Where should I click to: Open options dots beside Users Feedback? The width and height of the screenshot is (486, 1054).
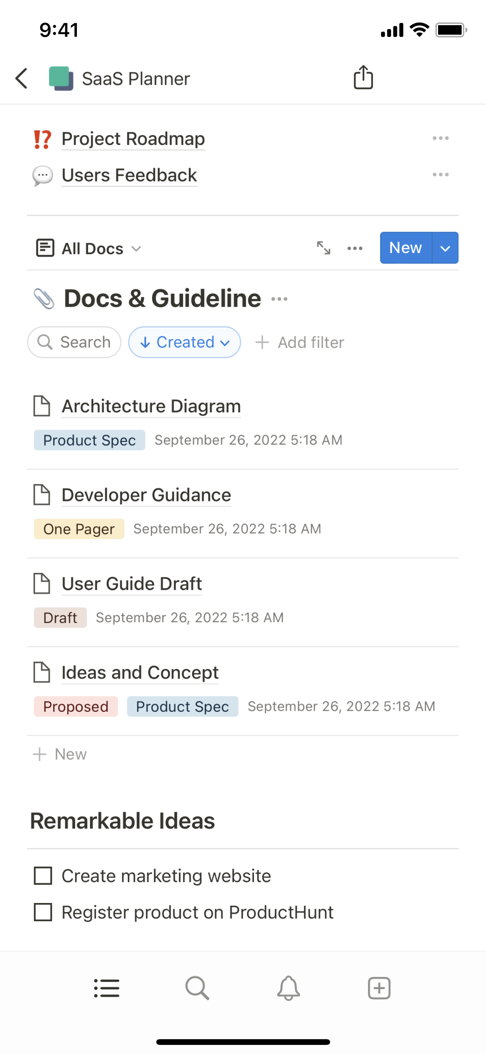pos(440,175)
